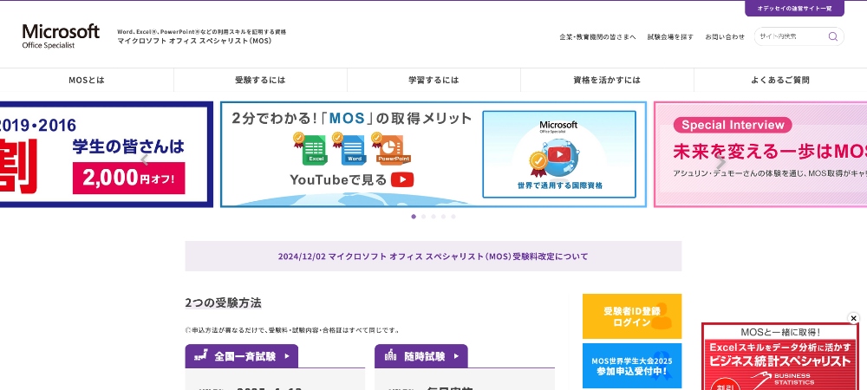Open the 学習するには menu
The width and height of the screenshot is (867, 390).
pyautogui.click(x=434, y=80)
